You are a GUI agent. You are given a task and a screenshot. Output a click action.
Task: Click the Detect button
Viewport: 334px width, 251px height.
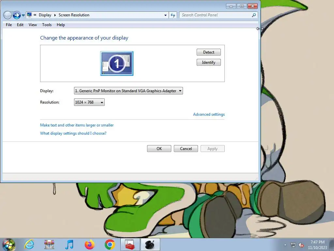click(x=208, y=52)
